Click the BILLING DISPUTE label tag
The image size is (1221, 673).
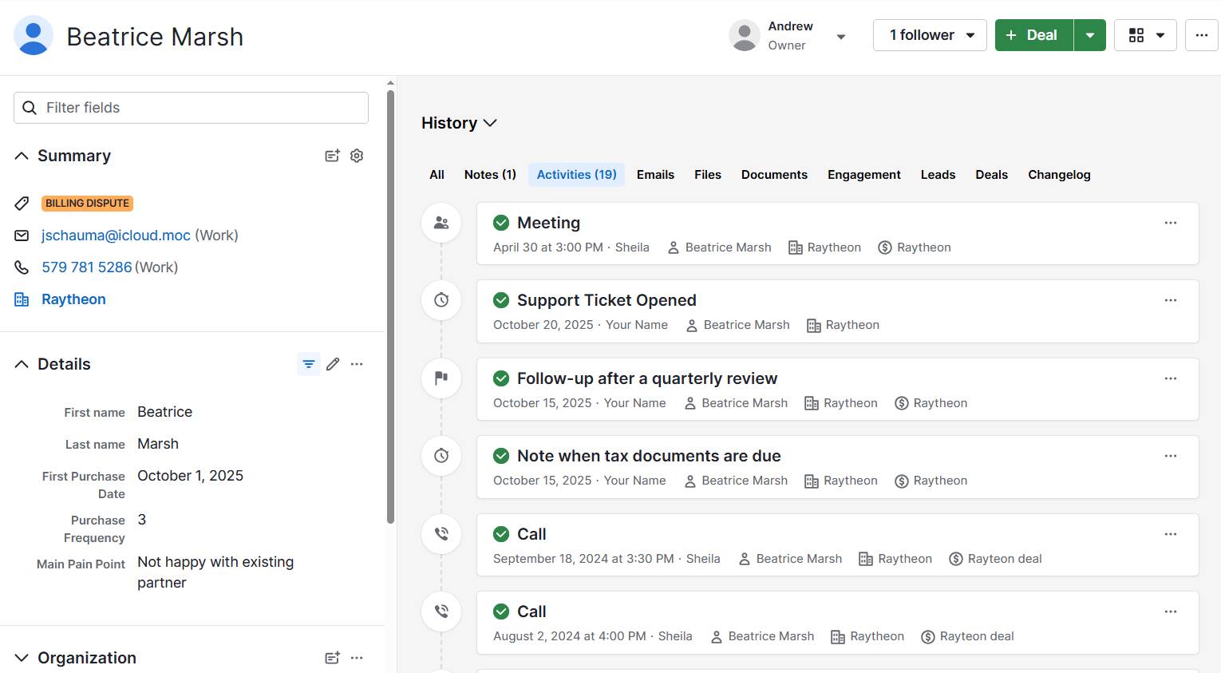click(x=87, y=204)
